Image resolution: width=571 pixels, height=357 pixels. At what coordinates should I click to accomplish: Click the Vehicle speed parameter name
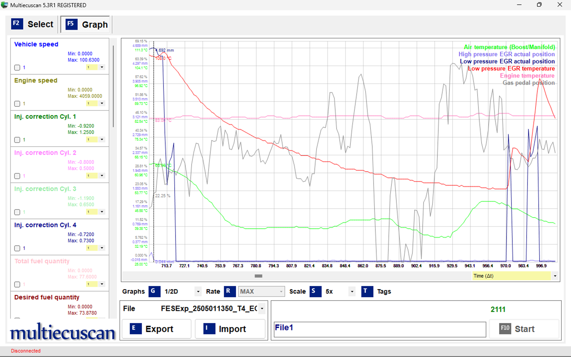point(36,44)
